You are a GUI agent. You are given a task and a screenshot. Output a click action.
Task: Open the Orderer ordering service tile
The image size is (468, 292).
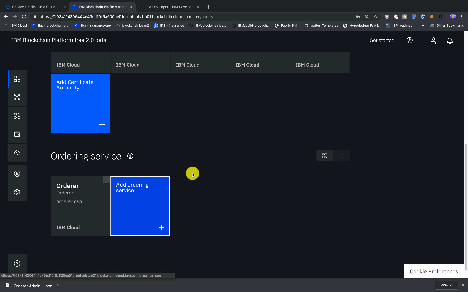coord(80,206)
